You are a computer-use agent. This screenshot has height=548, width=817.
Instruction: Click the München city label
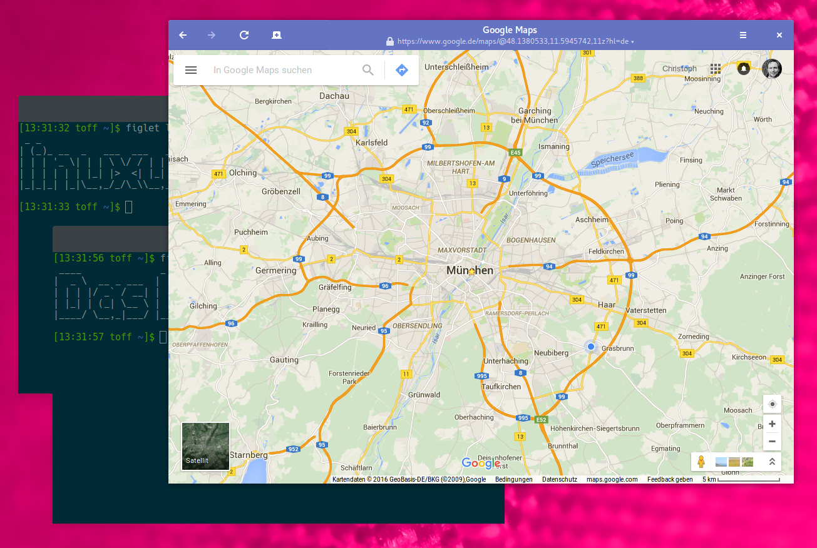click(470, 270)
